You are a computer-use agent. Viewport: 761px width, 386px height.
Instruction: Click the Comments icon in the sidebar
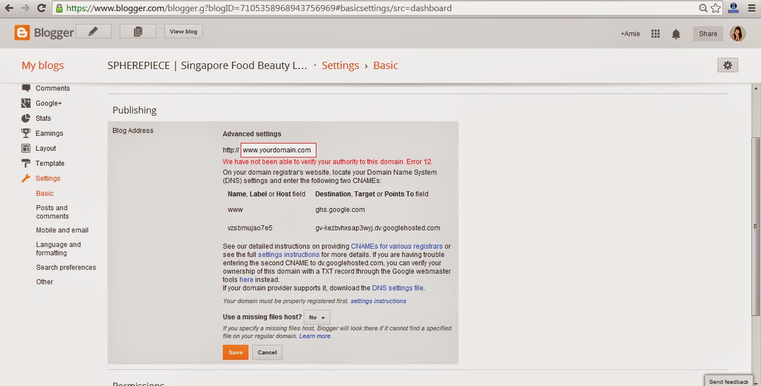(26, 88)
